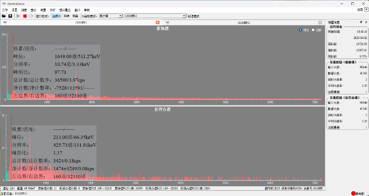
Task: Close the 测量信息 side panel
Action: point(366,22)
